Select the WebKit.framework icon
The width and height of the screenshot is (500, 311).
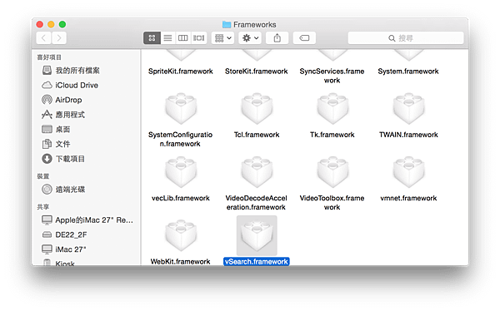[181, 235]
